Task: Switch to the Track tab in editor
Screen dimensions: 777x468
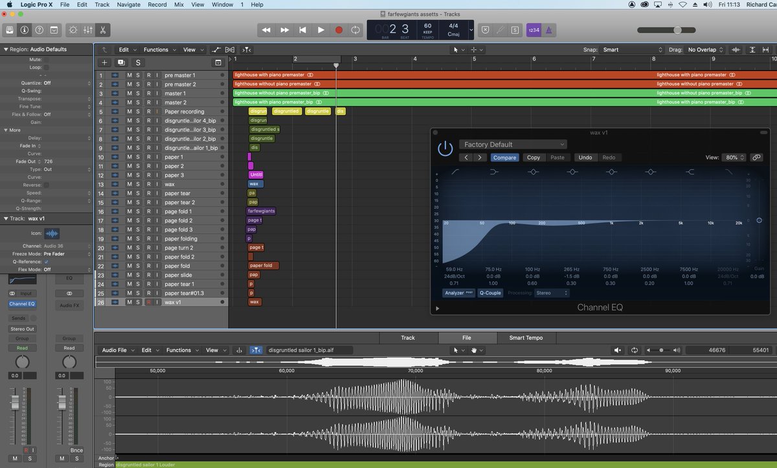Action: [408, 338]
